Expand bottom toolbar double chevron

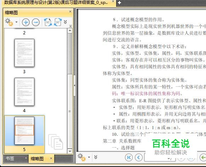click(x=96, y=157)
